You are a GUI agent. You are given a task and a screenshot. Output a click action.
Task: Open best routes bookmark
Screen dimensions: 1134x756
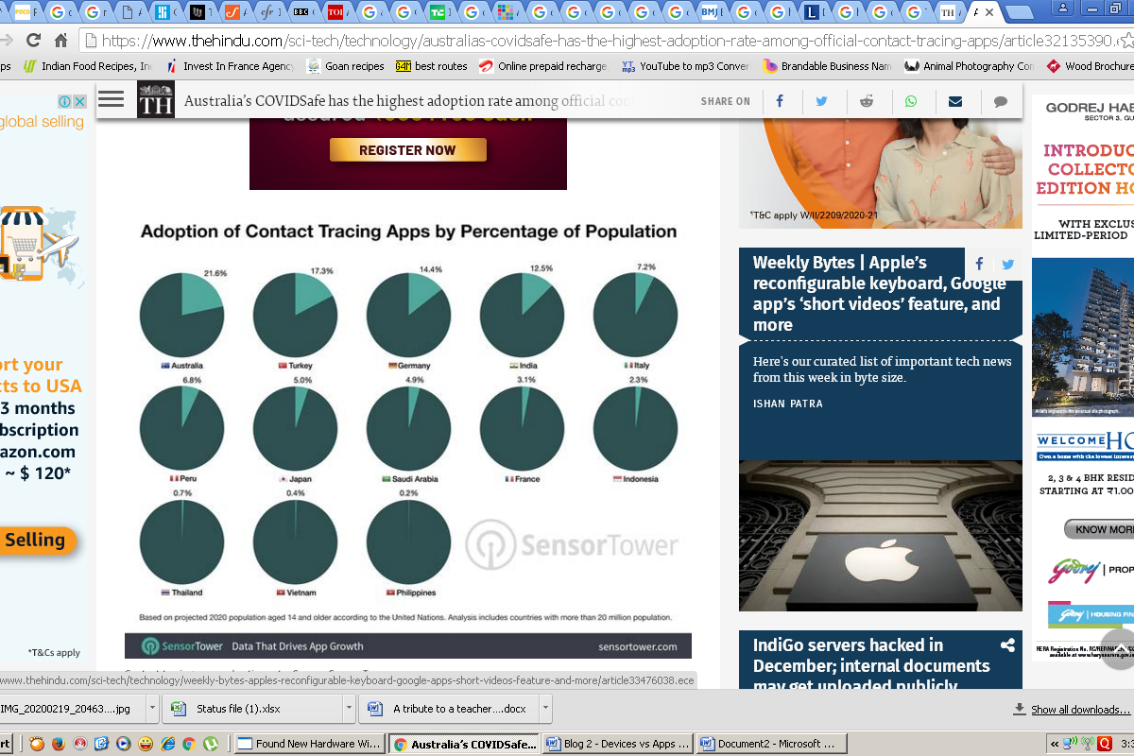(x=432, y=66)
